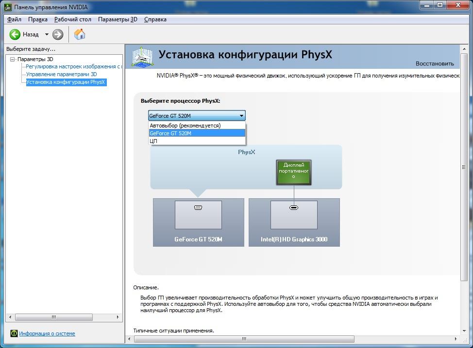Screen dimensions: 473x348
Task: Click scroll left arrow of main panel
Action: point(129,339)
